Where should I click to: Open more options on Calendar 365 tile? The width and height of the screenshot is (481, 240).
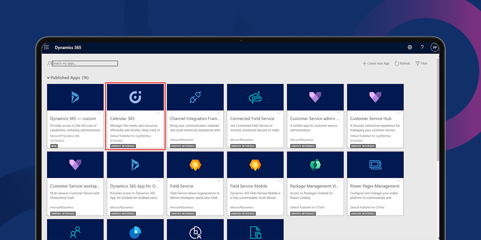158,113
